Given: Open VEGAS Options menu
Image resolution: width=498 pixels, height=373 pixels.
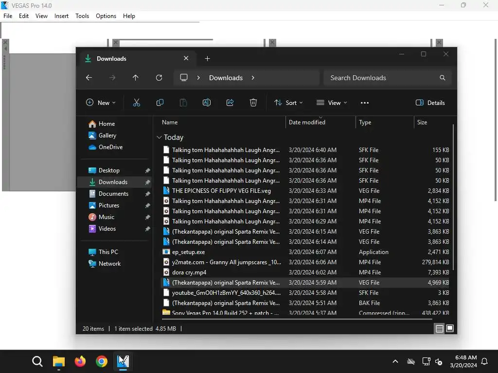Looking at the screenshot, I should (106, 16).
